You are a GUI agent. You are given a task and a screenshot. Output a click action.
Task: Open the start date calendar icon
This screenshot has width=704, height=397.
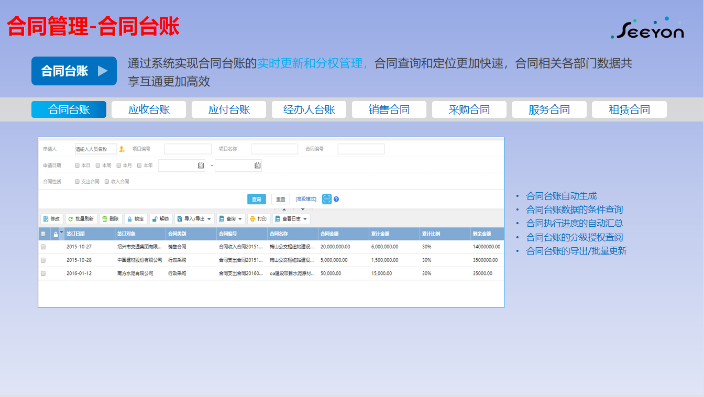[x=201, y=166]
